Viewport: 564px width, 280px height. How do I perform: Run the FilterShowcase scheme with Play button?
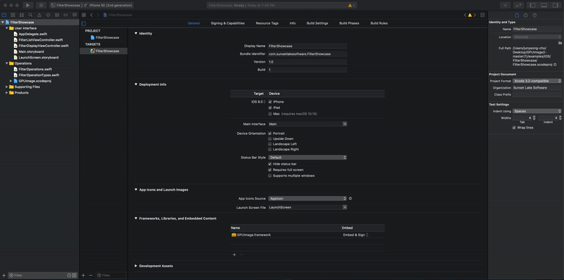click(28, 6)
